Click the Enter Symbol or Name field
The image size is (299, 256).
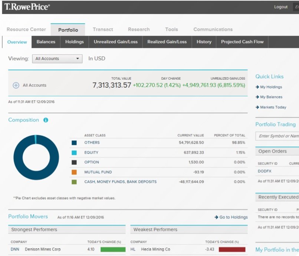pos(277,136)
